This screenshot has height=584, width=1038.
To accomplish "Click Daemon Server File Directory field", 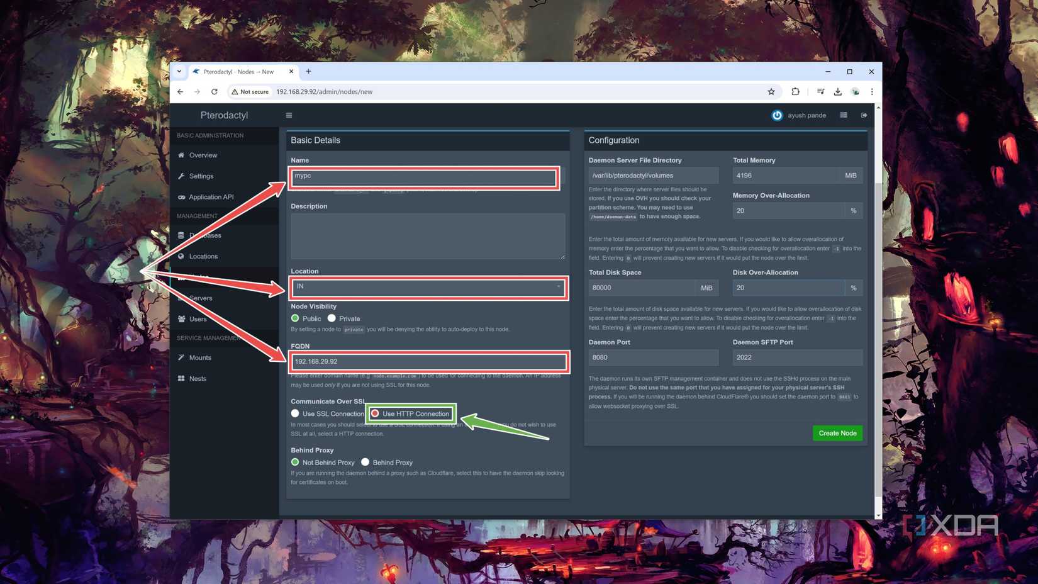I will pos(653,176).
